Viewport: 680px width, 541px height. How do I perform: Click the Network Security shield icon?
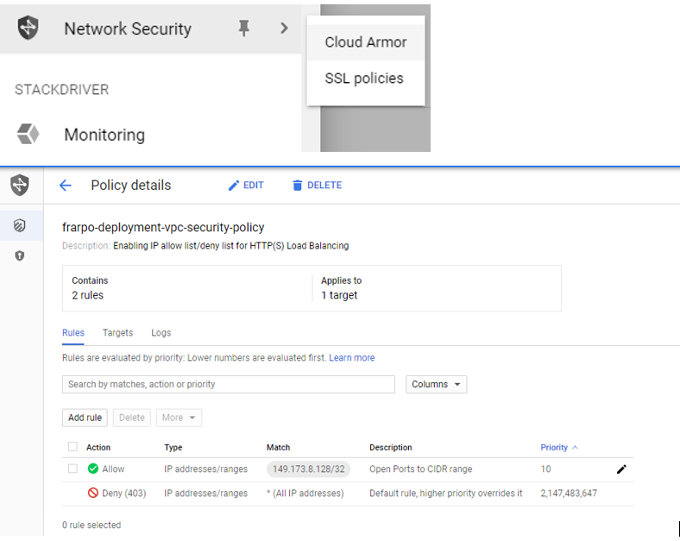(28, 28)
